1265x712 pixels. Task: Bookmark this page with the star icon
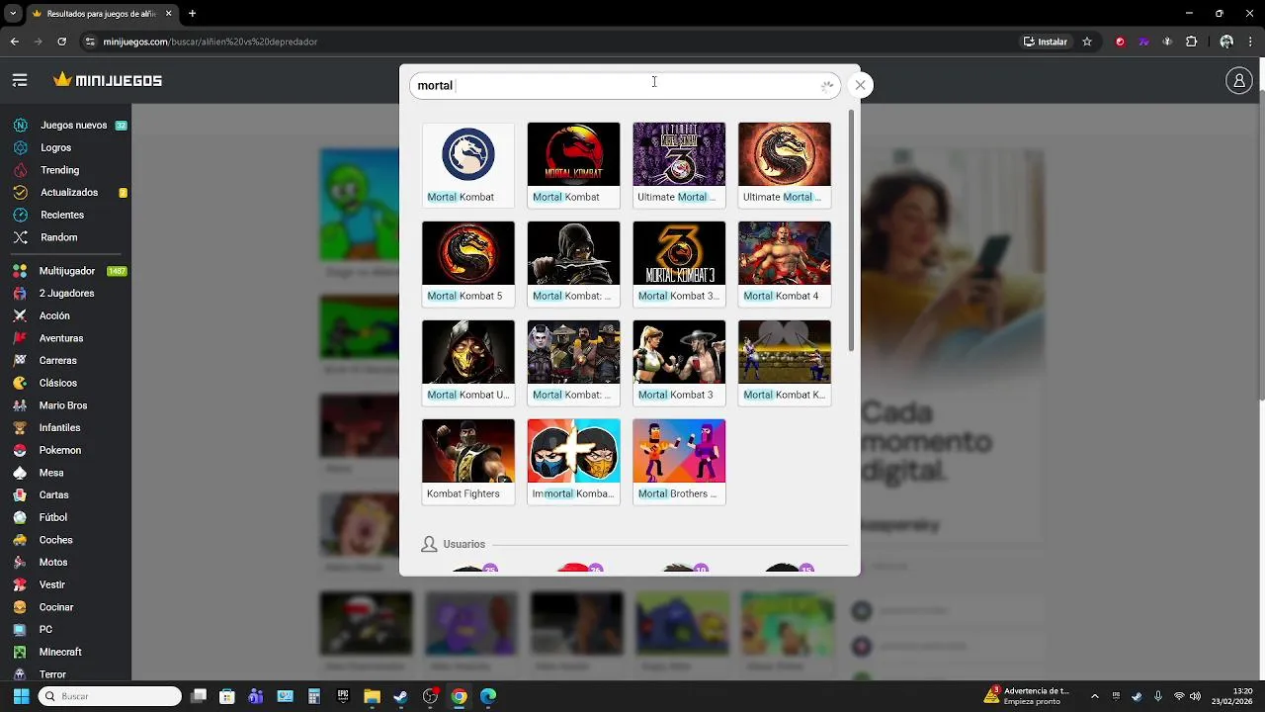coord(1087,42)
